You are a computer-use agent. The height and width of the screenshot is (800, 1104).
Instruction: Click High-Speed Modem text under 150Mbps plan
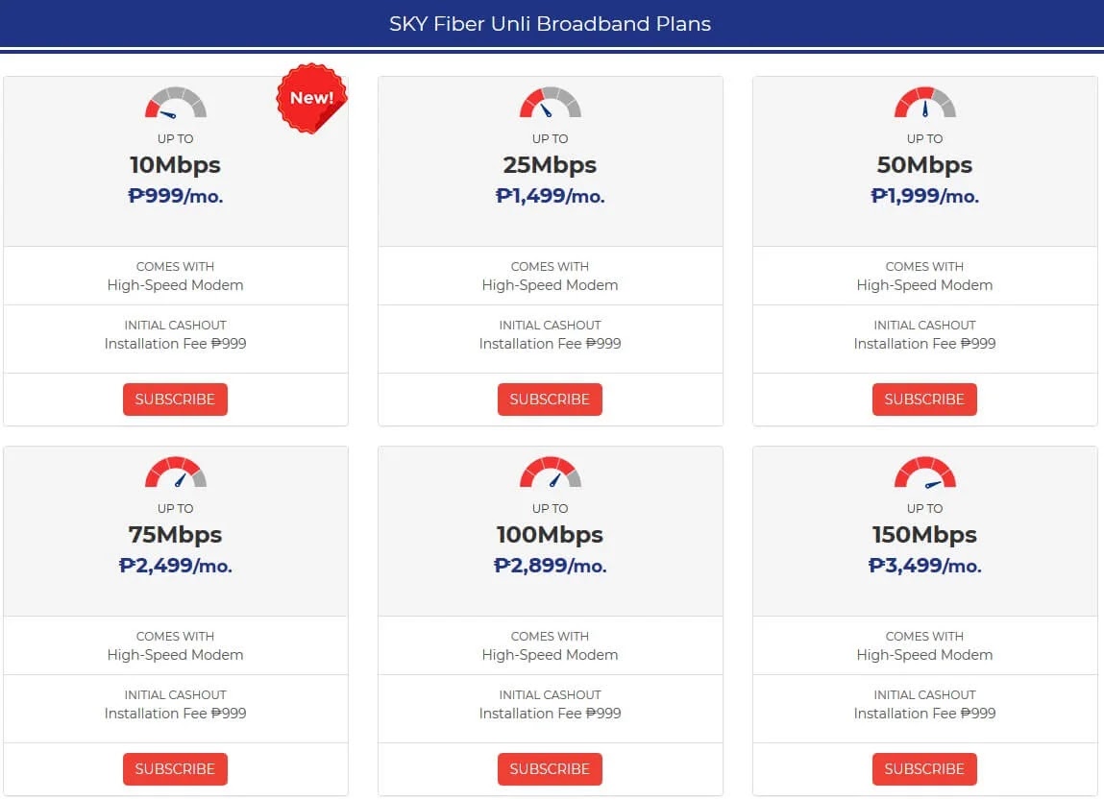point(924,654)
